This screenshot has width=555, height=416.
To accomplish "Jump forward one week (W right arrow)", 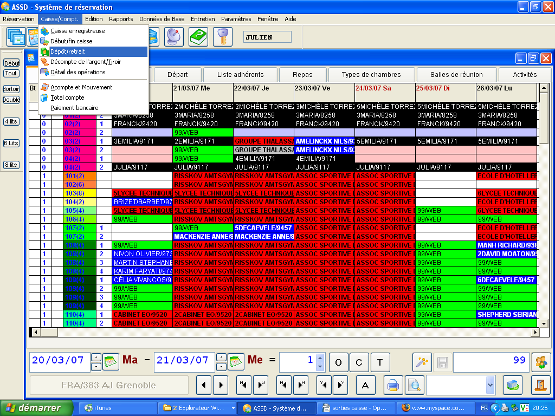I will click(x=261, y=385).
